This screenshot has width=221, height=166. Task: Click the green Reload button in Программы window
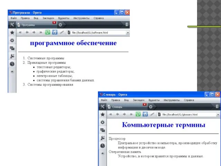tap(48, 33)
